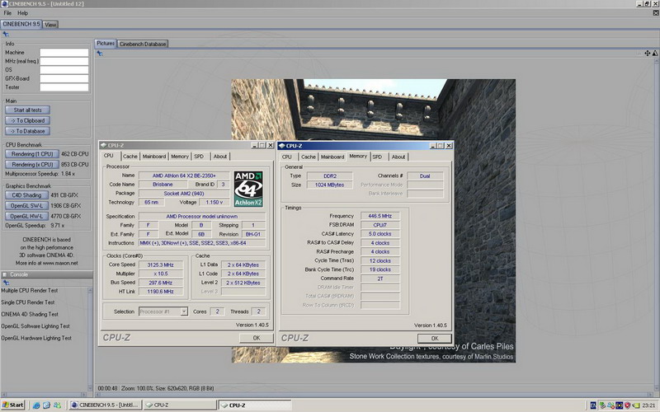Click the leftmost blue system tray icon
660x412 pixels.
pos(593,405)
